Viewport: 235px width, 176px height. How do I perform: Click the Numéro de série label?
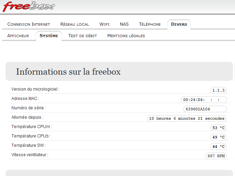coord(29,108)
